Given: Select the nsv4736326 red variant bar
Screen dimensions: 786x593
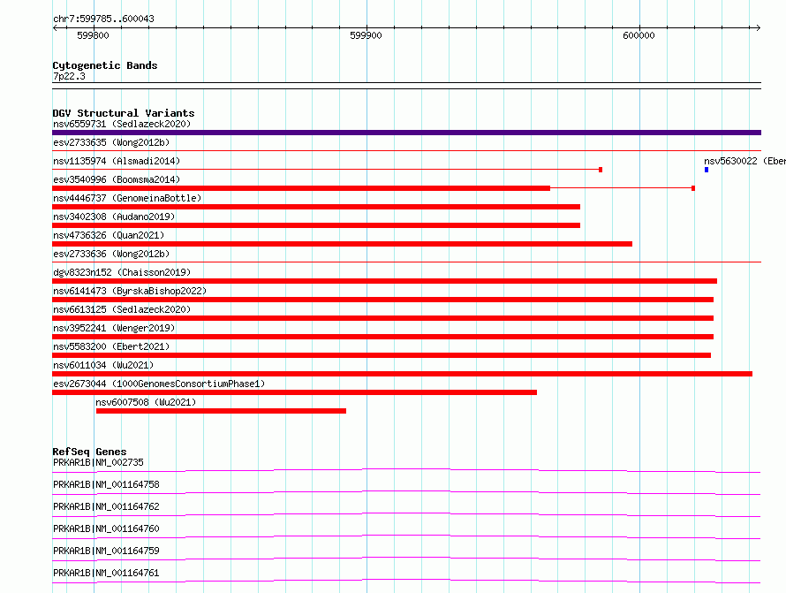Looking at the screenshot, I should 343,244.
